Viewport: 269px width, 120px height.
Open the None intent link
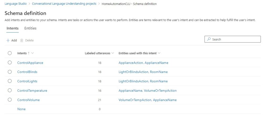click(x=21, y=109)
